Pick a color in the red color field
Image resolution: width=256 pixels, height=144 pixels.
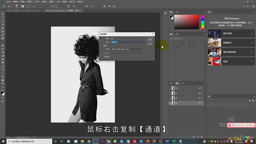187,22
